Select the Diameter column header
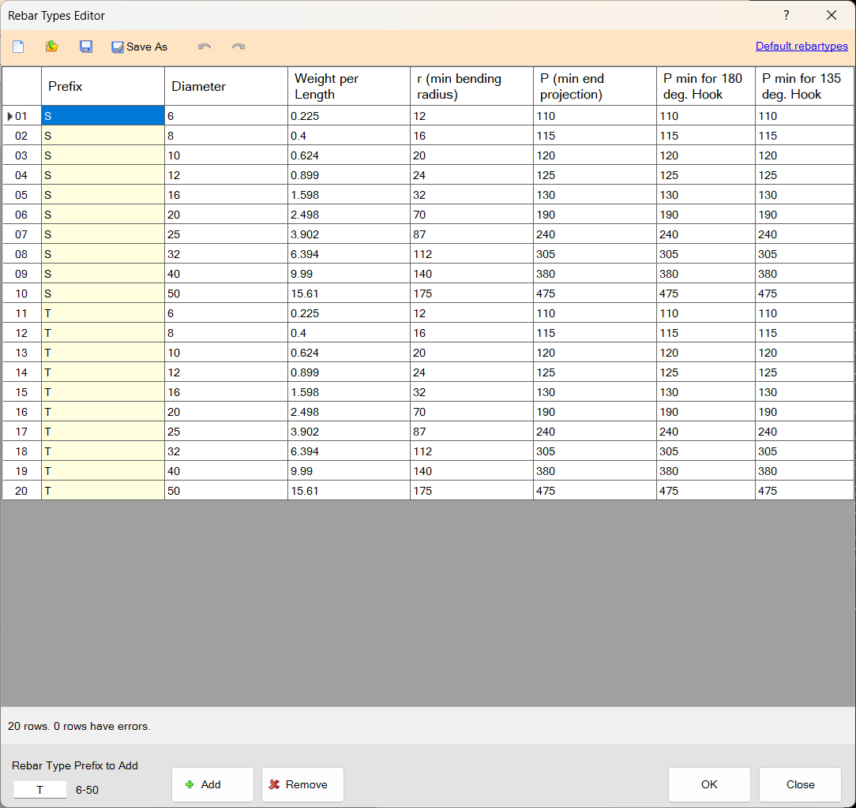Viewport: 856px width, 808px height. coord(226,86)
